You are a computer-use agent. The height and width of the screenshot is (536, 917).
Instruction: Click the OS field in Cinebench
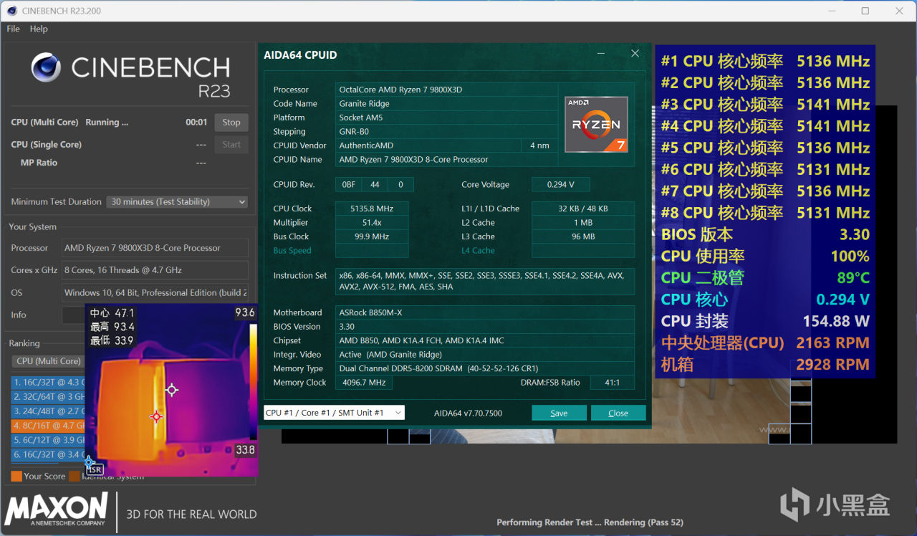click(x=155, y=292)
